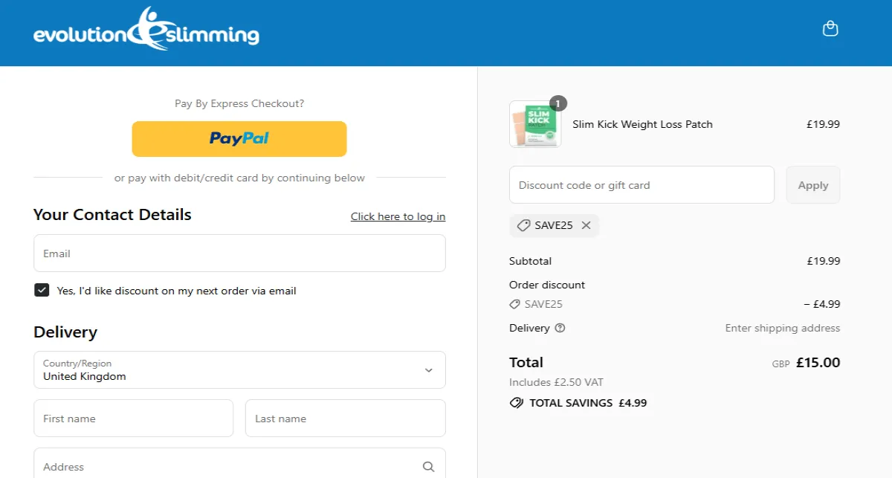The height and width of the screenshot is (478, 892).
Task: Click the tag icon next to SAVE25 discount
Action: tap(514, 304)
